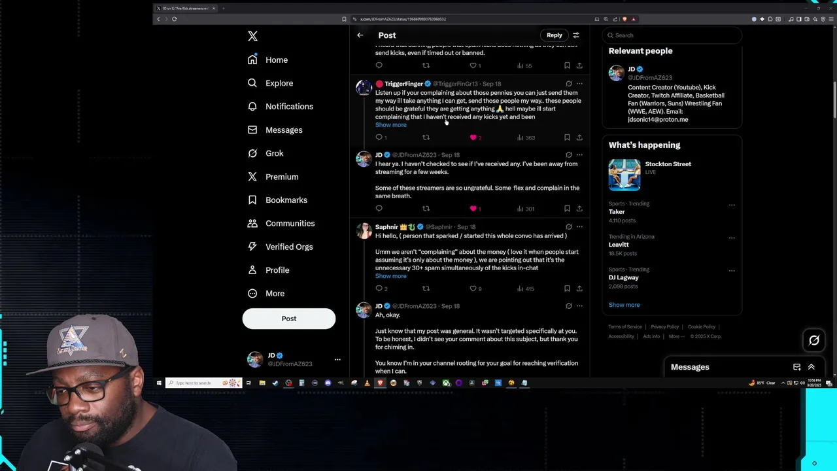This screenshot has width=837, height=471.
Task: Open Stockton Street live thumbnail
Action: pyautogui.click(x=624, y=175)
